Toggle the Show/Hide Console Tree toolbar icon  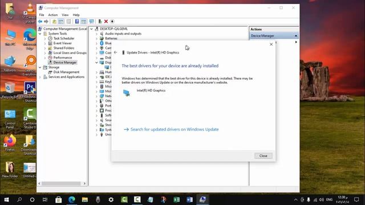tap(61, 22)
